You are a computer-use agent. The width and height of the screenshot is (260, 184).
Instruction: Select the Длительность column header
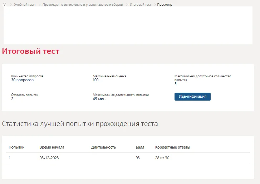coord(103,147)
